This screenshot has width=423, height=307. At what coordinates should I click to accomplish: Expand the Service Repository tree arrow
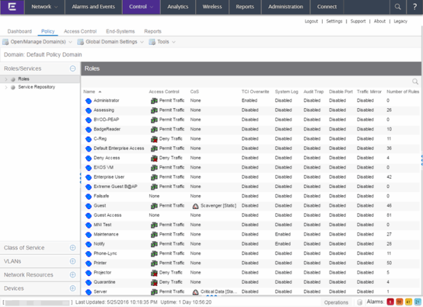[x=6, y=88]
